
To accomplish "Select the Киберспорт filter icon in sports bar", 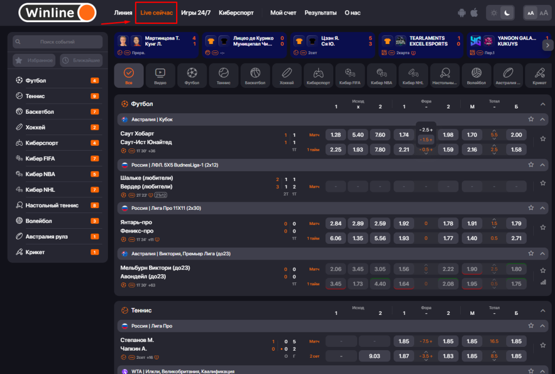I will pos(318,76).
